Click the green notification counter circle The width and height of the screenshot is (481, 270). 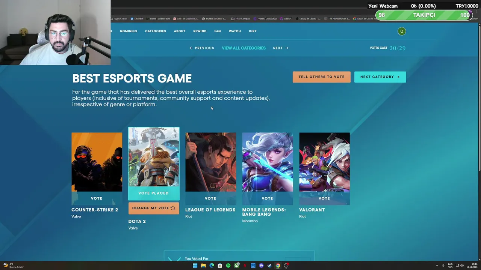[401, 31]
